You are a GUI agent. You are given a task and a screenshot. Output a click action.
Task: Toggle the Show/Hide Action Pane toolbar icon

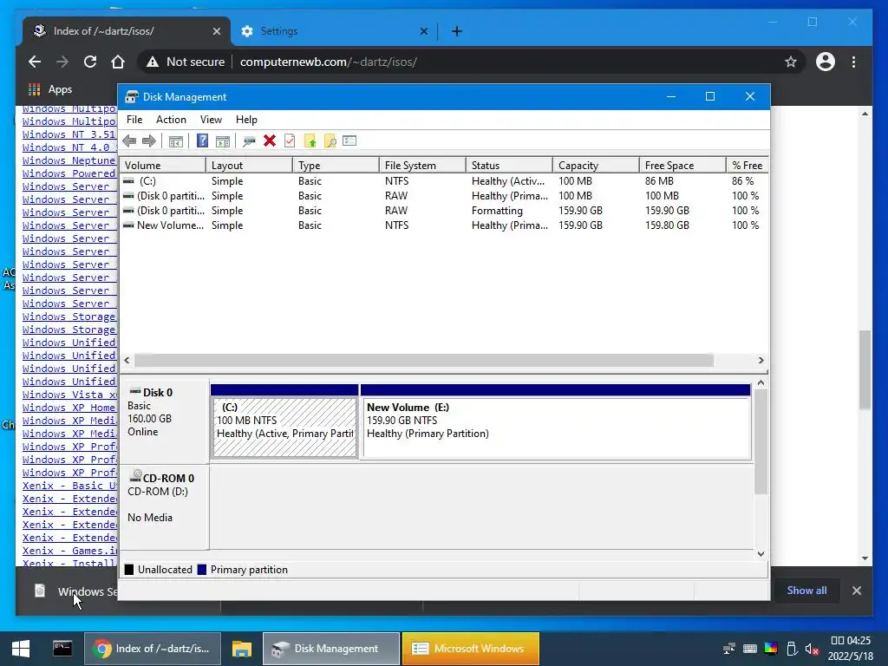tap(223, 141)
